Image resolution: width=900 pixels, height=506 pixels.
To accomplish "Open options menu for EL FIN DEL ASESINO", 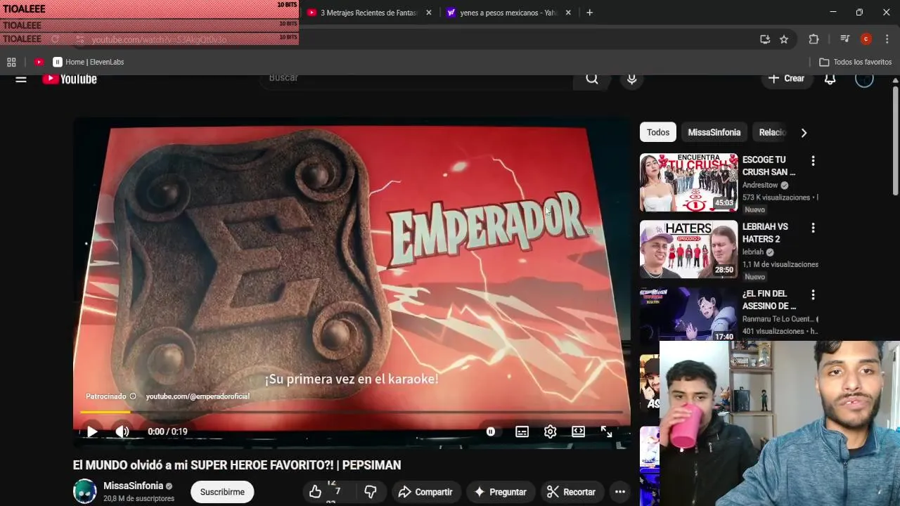I will point(813,294).
